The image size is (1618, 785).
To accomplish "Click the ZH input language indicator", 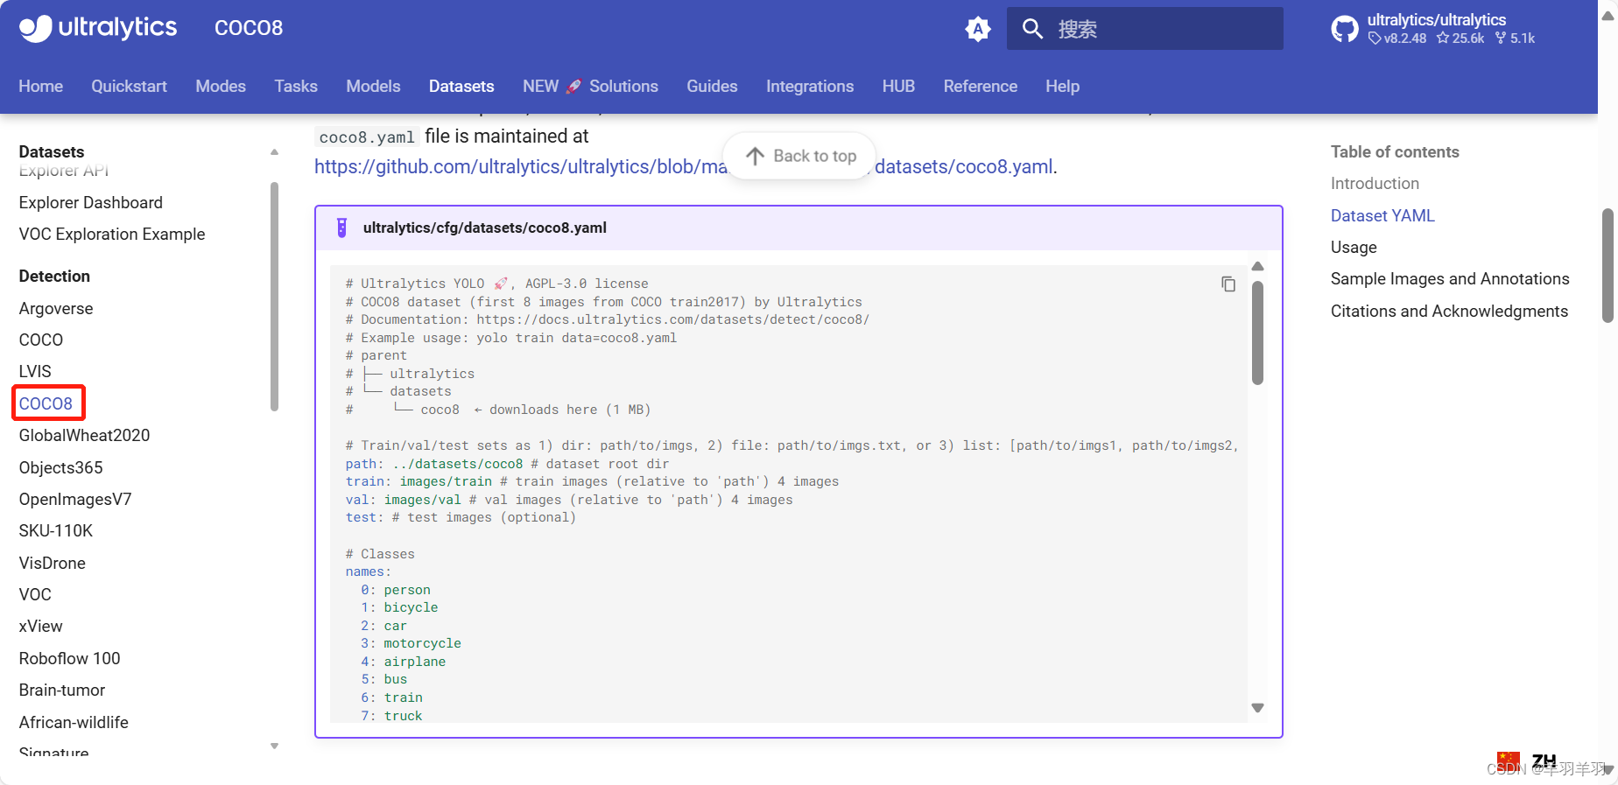I will (x=1544, y=760).
